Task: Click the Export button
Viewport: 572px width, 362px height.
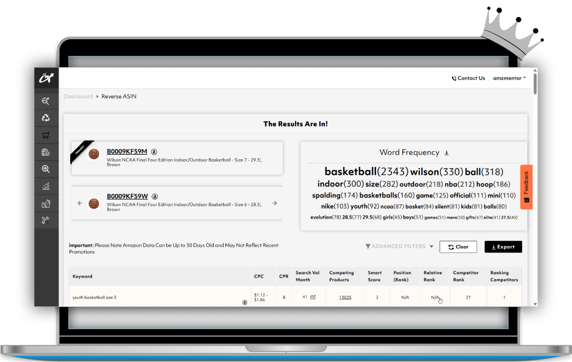Action: pos(502,247)
